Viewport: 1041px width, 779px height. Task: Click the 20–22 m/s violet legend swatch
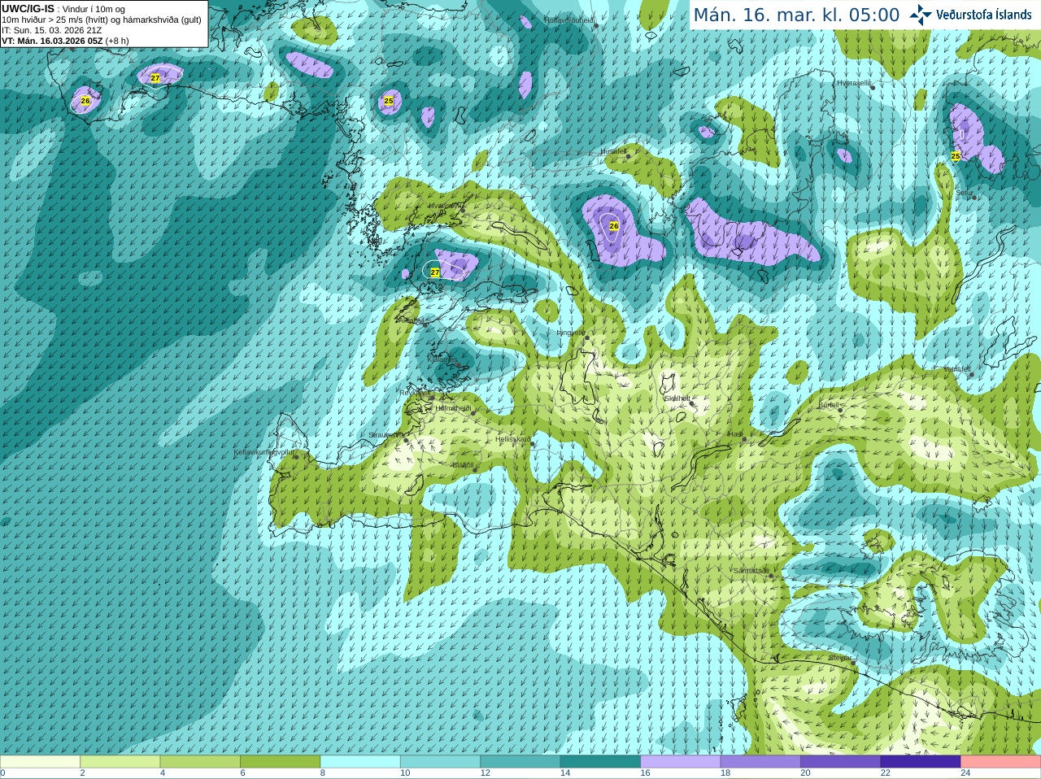coord(841,762)
